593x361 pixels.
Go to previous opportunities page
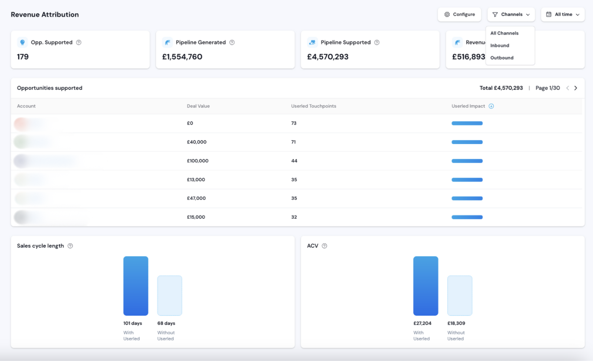pyautogui.click(x=567, y=88)
